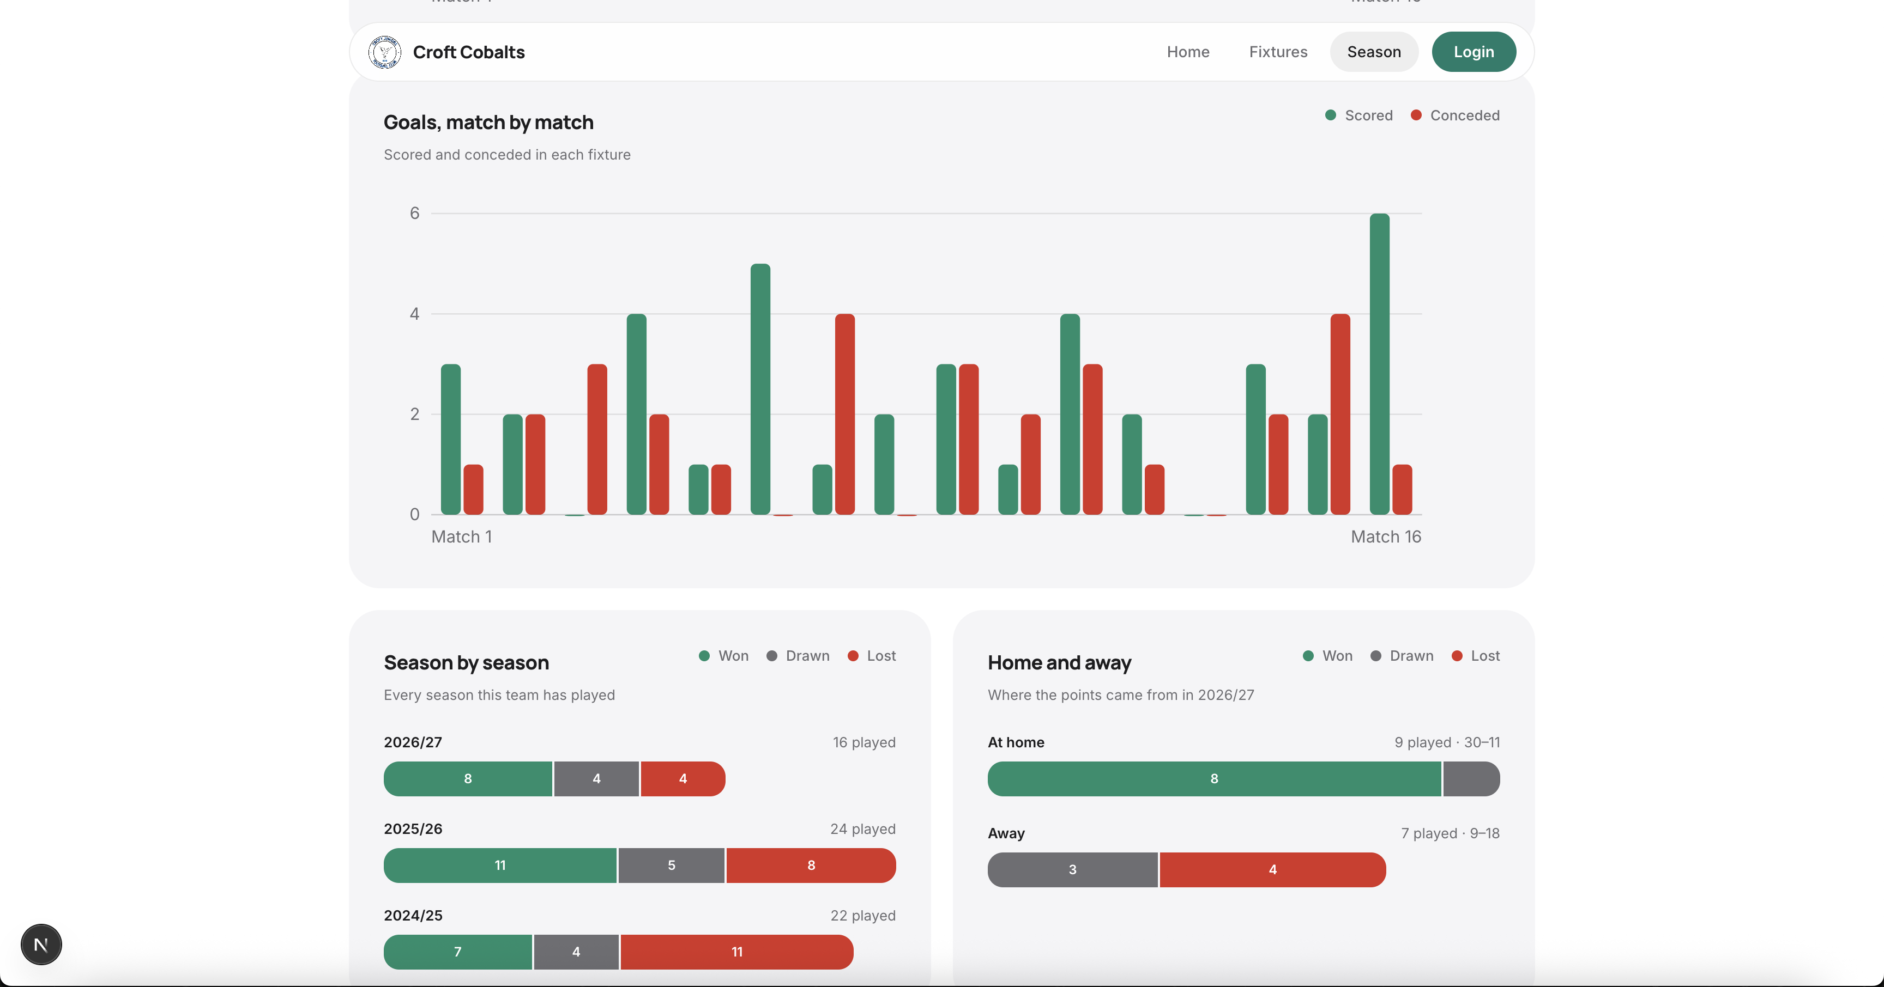This screenshot has width=1884, height=987.
Task: Click the Away lost segment showing 4
Action: (1272, 869)
